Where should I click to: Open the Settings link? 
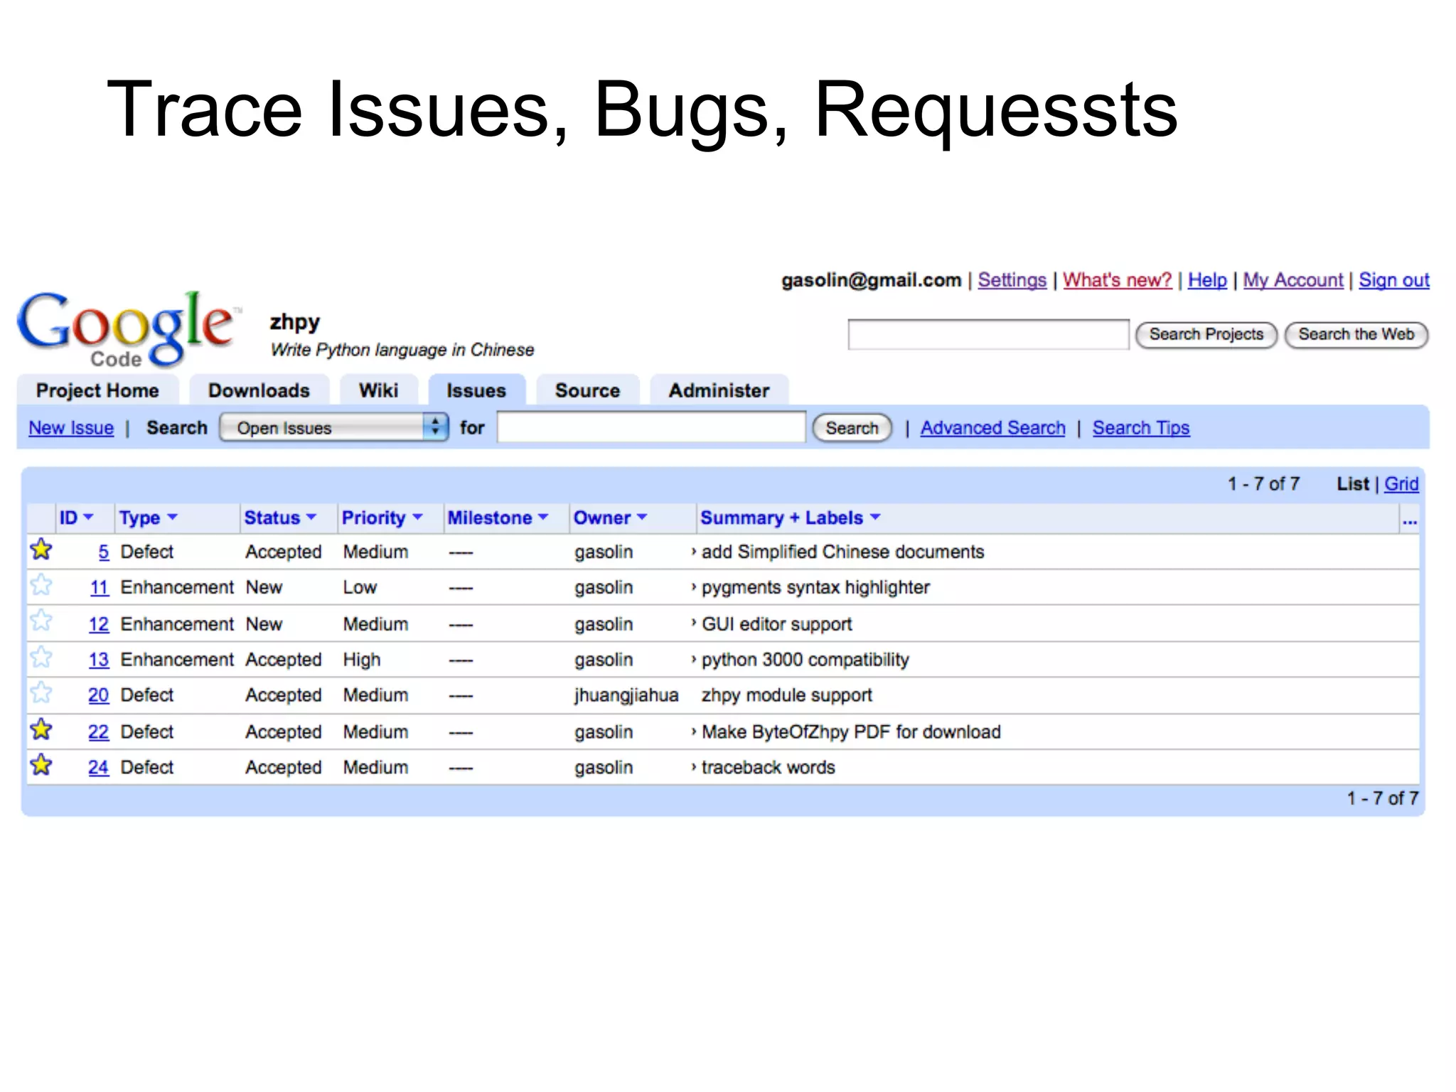[x=1012, y=280]
